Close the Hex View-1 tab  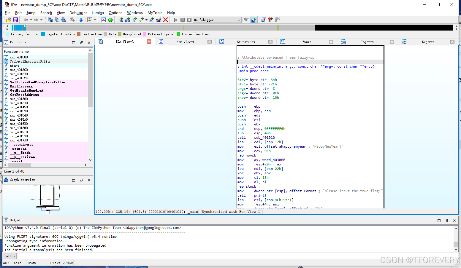tap(210, 42)
